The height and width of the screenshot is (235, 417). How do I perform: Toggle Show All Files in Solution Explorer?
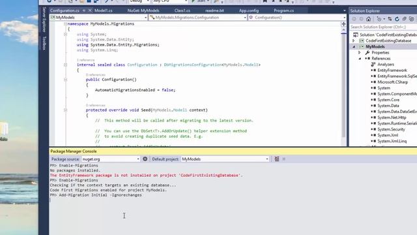coord(411,19)
